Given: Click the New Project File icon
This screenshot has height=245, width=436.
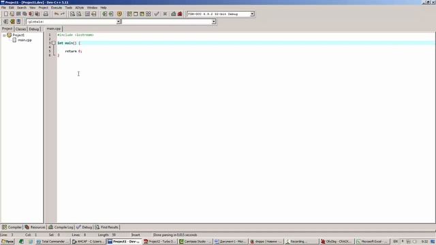Looking at the screenshot, I should pos(6,22).
